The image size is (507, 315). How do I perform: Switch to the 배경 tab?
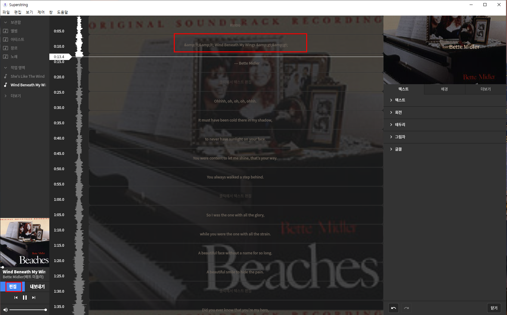click(x=444, y=89)
